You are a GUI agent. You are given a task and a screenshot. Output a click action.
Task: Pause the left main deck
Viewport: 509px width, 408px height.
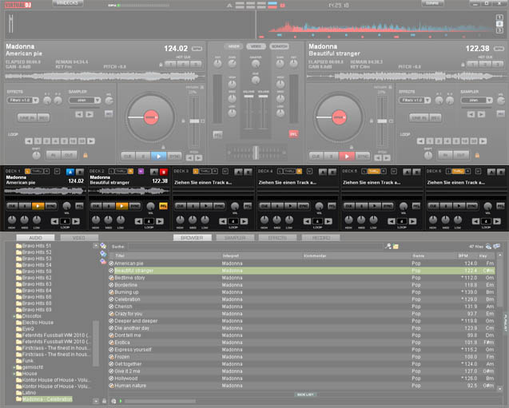[x=143, y=156]
